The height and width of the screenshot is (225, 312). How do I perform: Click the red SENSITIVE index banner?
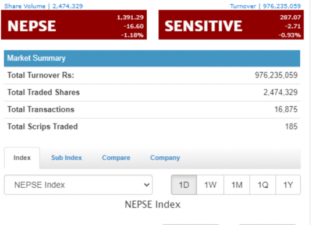[x=231, y=24]
